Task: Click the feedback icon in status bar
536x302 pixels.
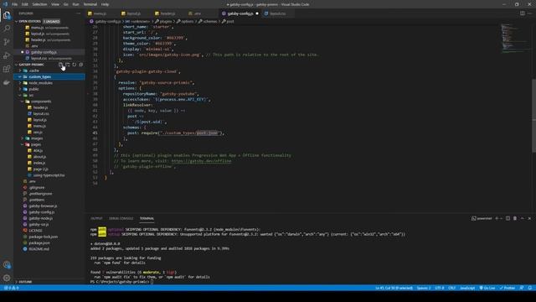Action: (x=522, y=288)
